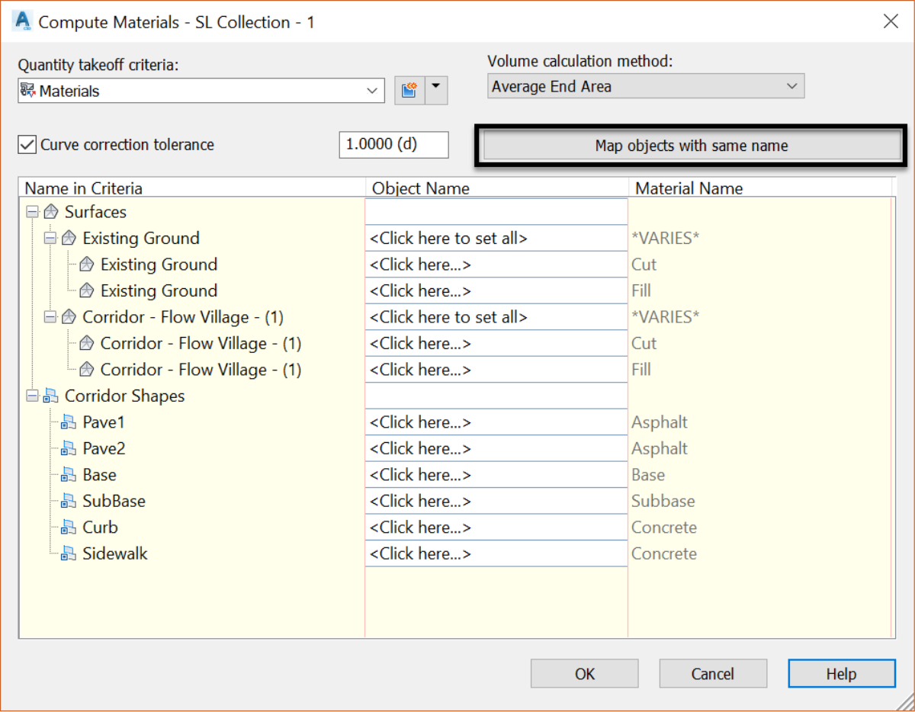The width and height of the screenshot is (915, 712).
Task: Click the Subbase material name
Action: pyautogui.click(x=663, y=501)
